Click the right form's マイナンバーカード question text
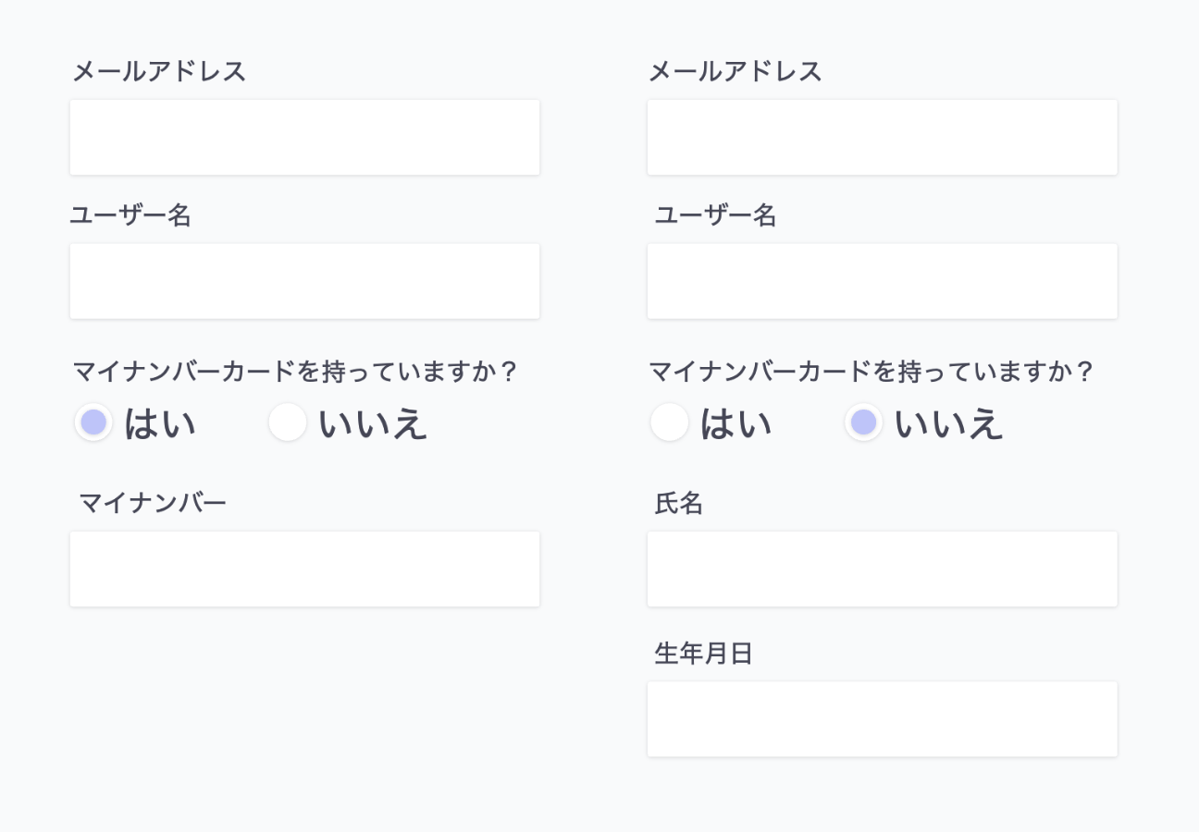Image resolution: width=1199 pixels, height=832 pixels. pos(871,372)
